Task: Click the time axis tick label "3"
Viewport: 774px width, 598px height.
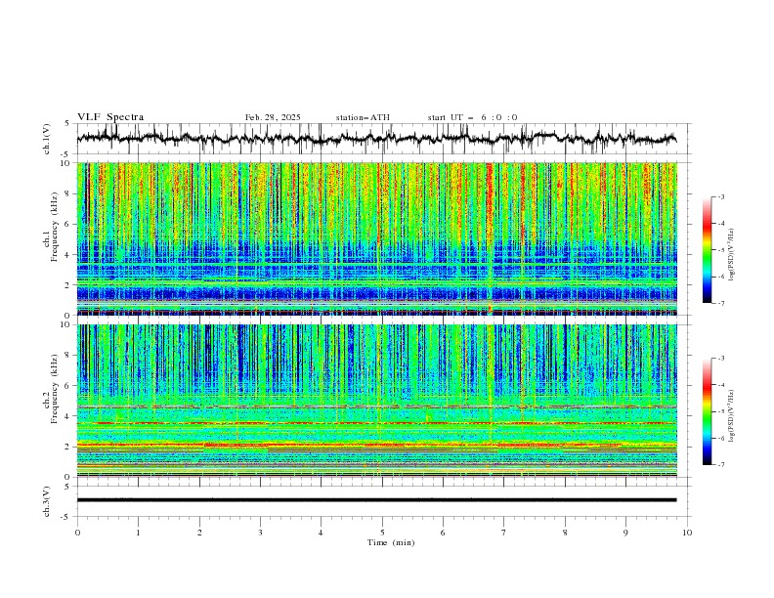Action: pos(260,533)
